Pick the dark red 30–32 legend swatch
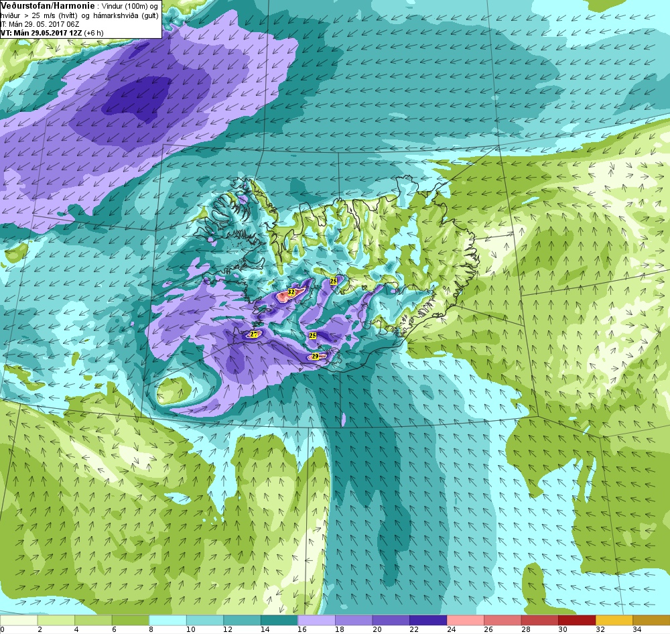This screenshot has width=670, height=634. [576, 621]
